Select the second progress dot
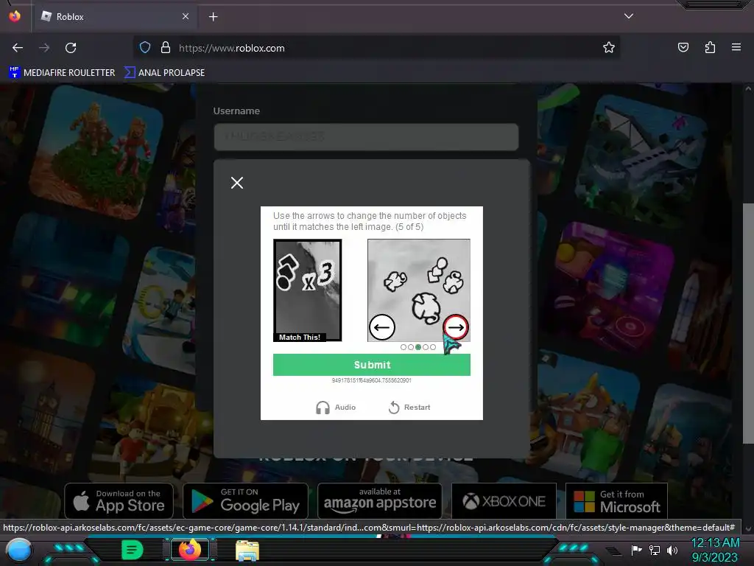Viewport: 754px width, 566px height. tap(411, 347)
